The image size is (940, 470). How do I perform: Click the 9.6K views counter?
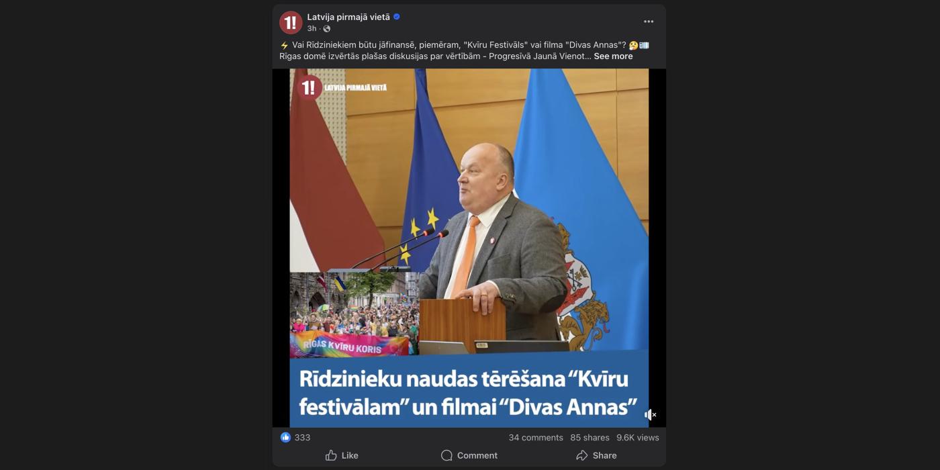(638, 438)
